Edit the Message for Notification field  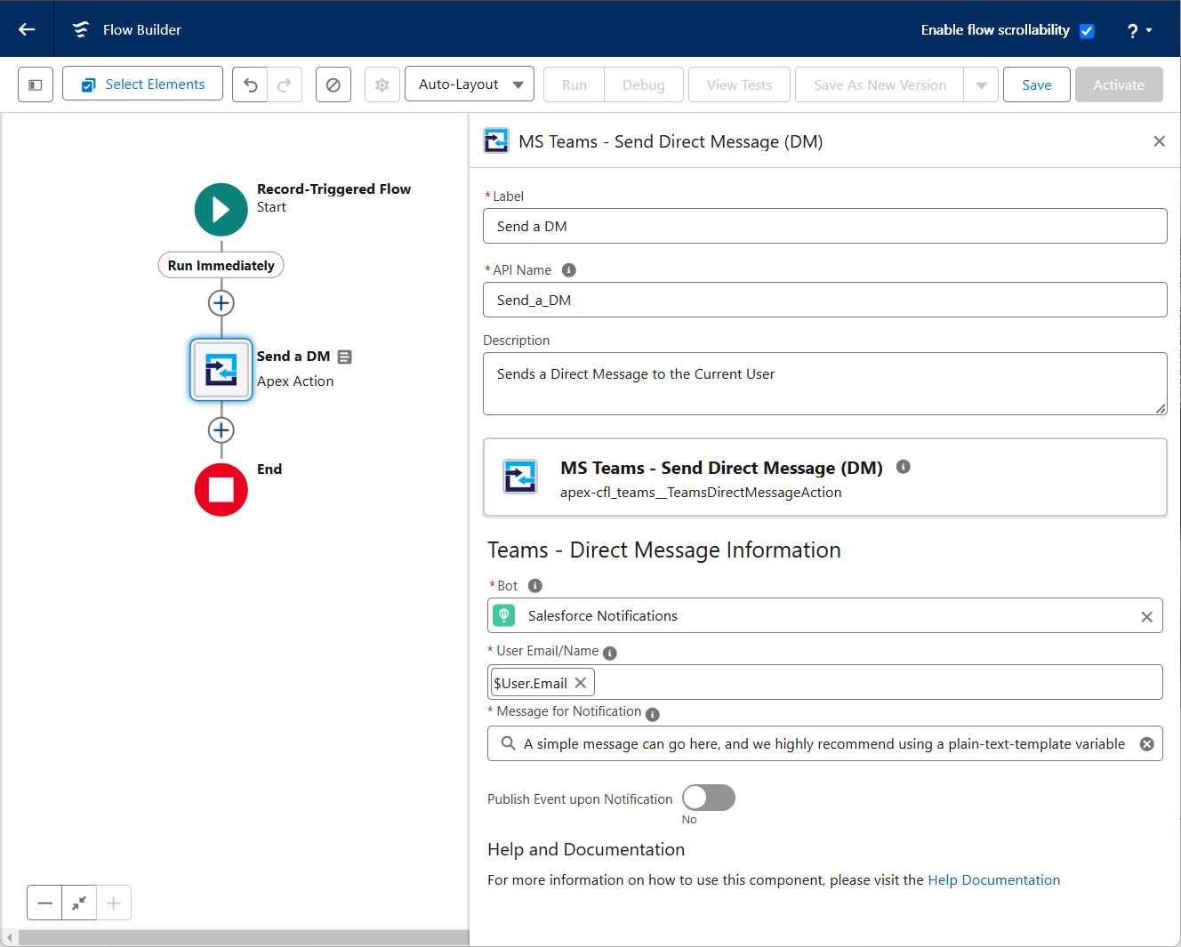click(x=825, y=743)
